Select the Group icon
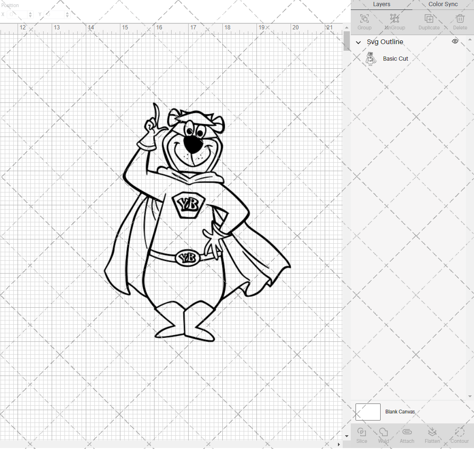Viewport: 474px width, 449px height. [364, 19]
